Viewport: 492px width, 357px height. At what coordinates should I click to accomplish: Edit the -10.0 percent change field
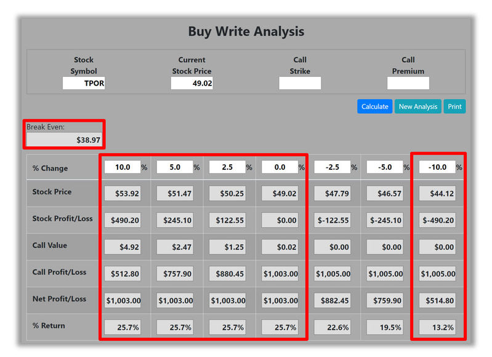[x=437, y=167]
